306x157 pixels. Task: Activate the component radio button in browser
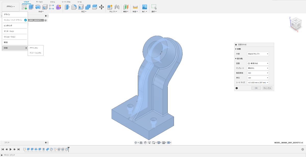(45, 20)
